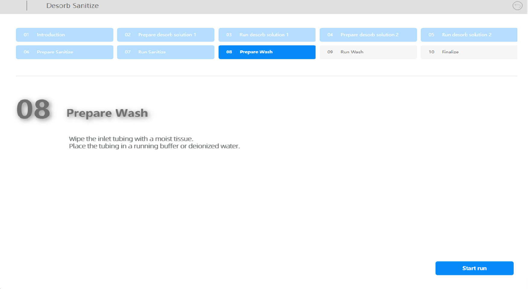Switch to step 04 Prepare desorb solution 2

[x=368, y=35]
